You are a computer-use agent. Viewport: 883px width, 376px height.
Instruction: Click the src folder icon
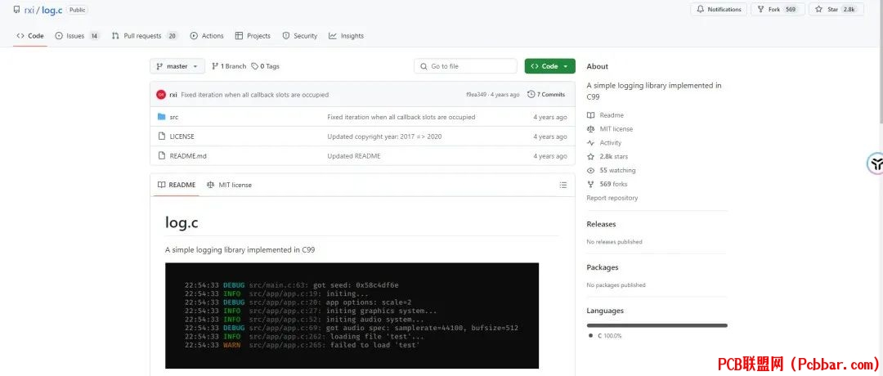click(162, 117)
